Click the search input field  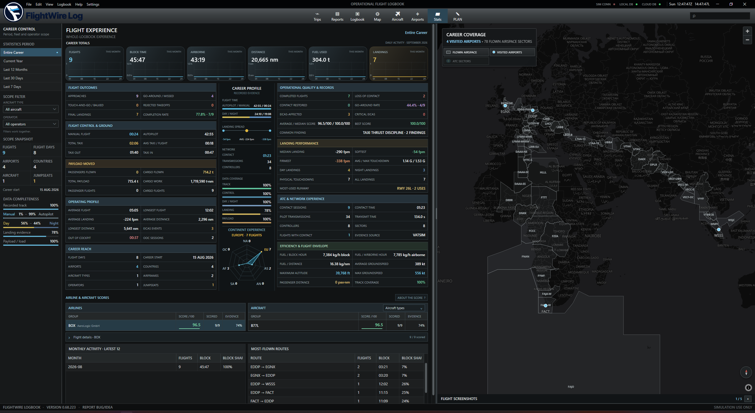720,16
